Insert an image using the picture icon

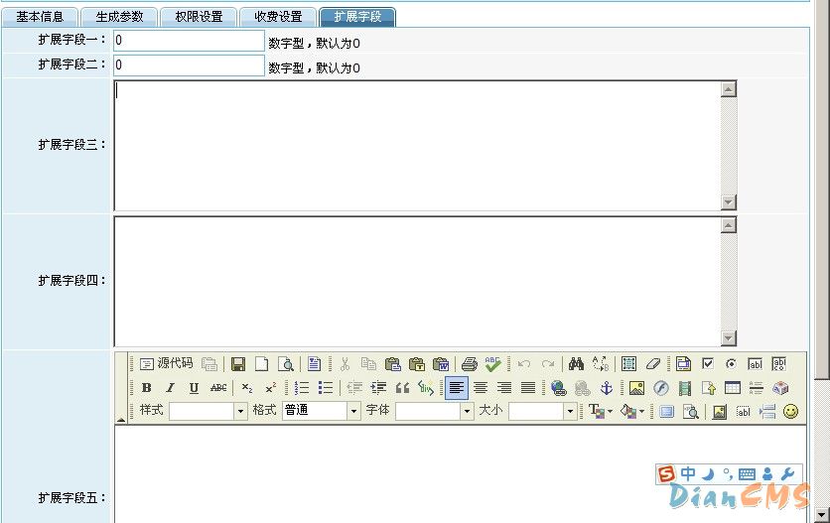click(636, 388)
